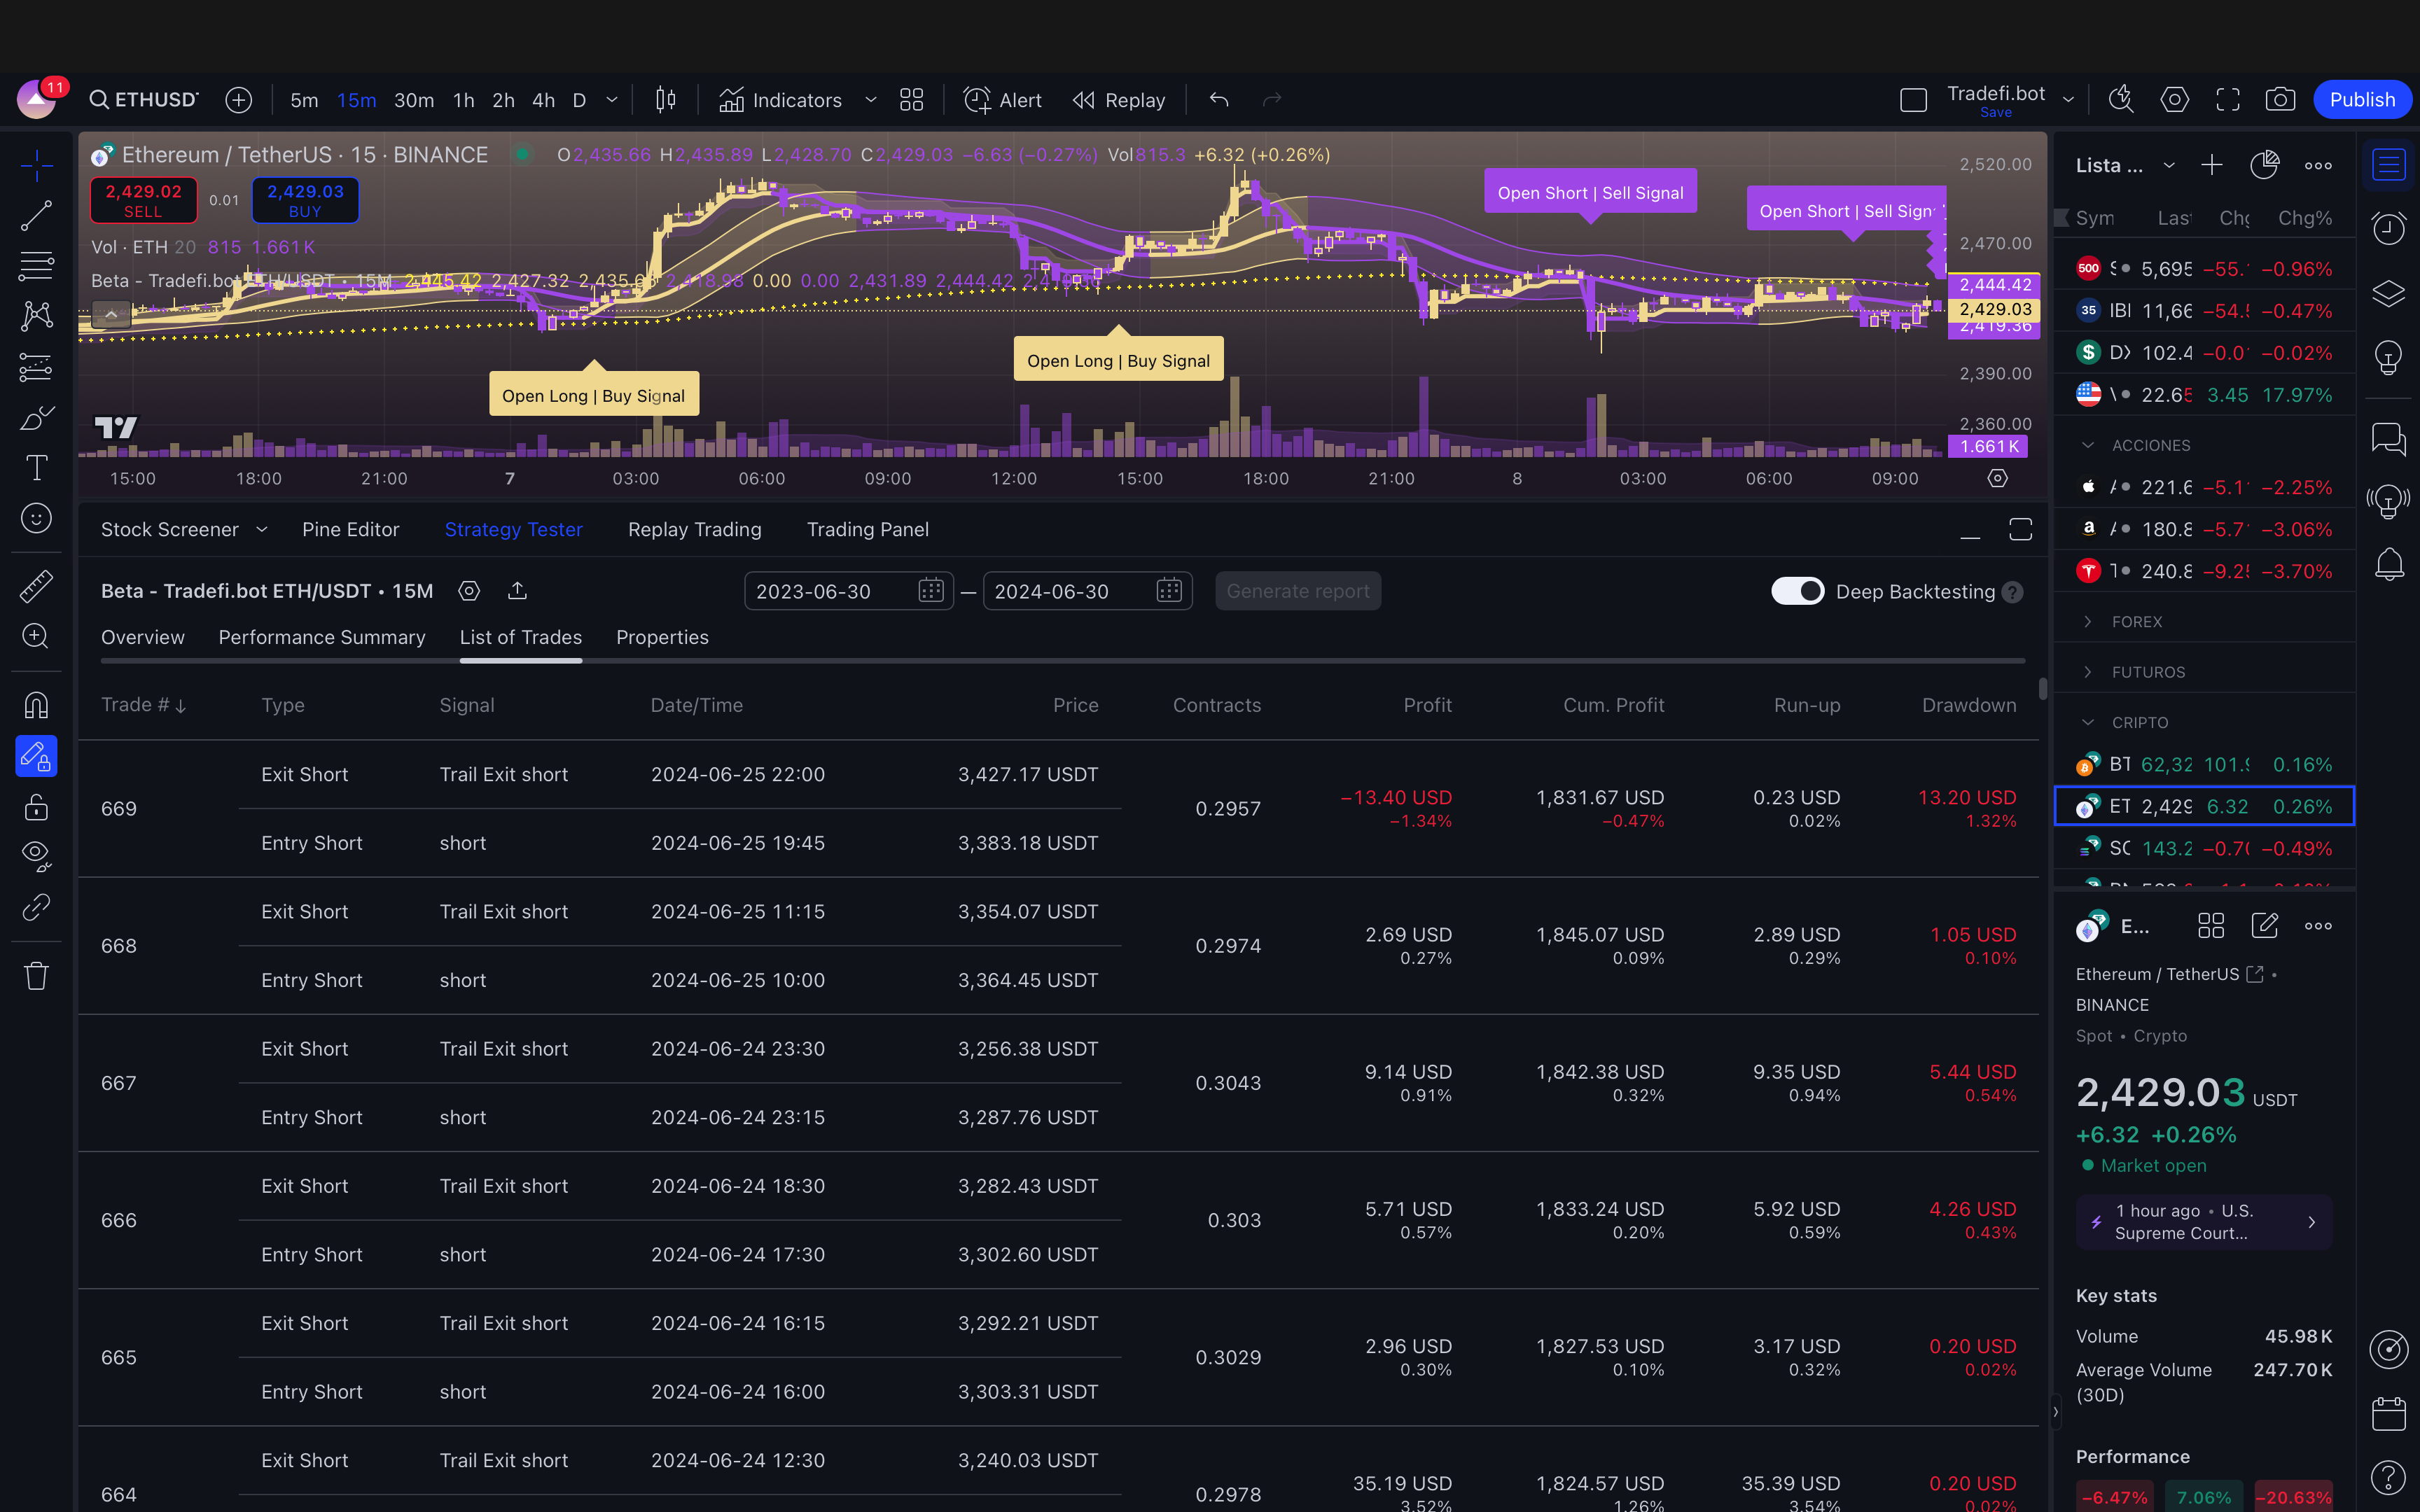Viewport: 2420px width, 1512px height.
Task: Click the 2023-06-30 start date field
Action: [830, 591]
